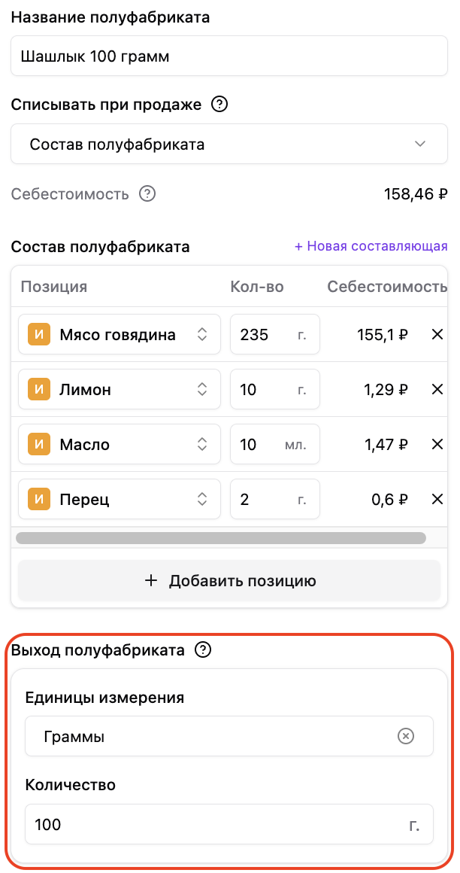460x873 pixels.
Task: Remove the Лимон row with X
Action: (437, 389)
